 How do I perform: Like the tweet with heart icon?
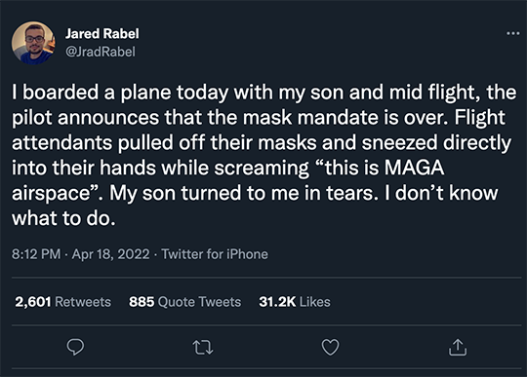[331, 347]
